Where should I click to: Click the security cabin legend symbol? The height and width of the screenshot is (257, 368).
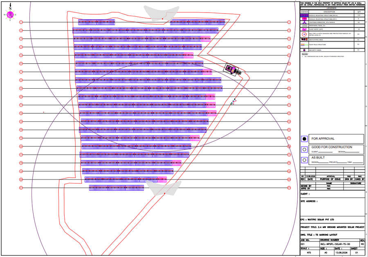pos(304,50)
